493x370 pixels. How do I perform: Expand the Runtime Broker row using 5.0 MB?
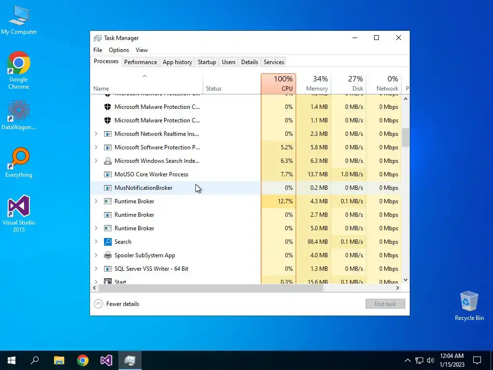coord(96,228)
